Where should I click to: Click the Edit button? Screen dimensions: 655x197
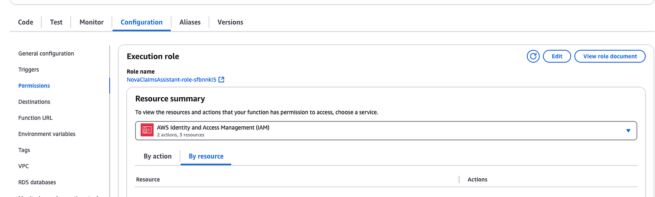[x=557, y=56]
